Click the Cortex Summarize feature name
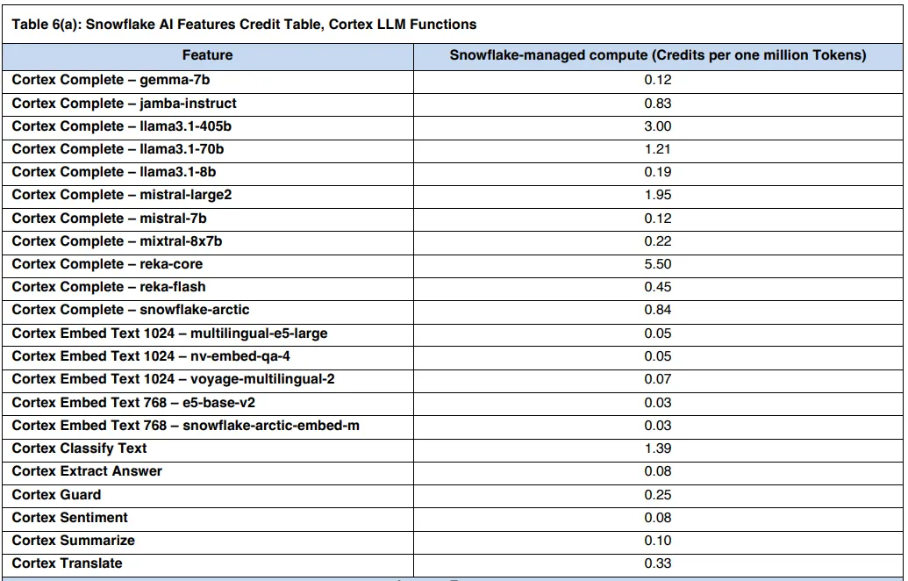 click(73, 541)
